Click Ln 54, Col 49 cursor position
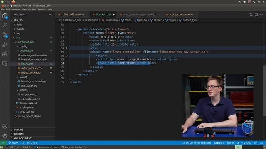The height and width of the screenshot is (149, 266). pos(197,143)
